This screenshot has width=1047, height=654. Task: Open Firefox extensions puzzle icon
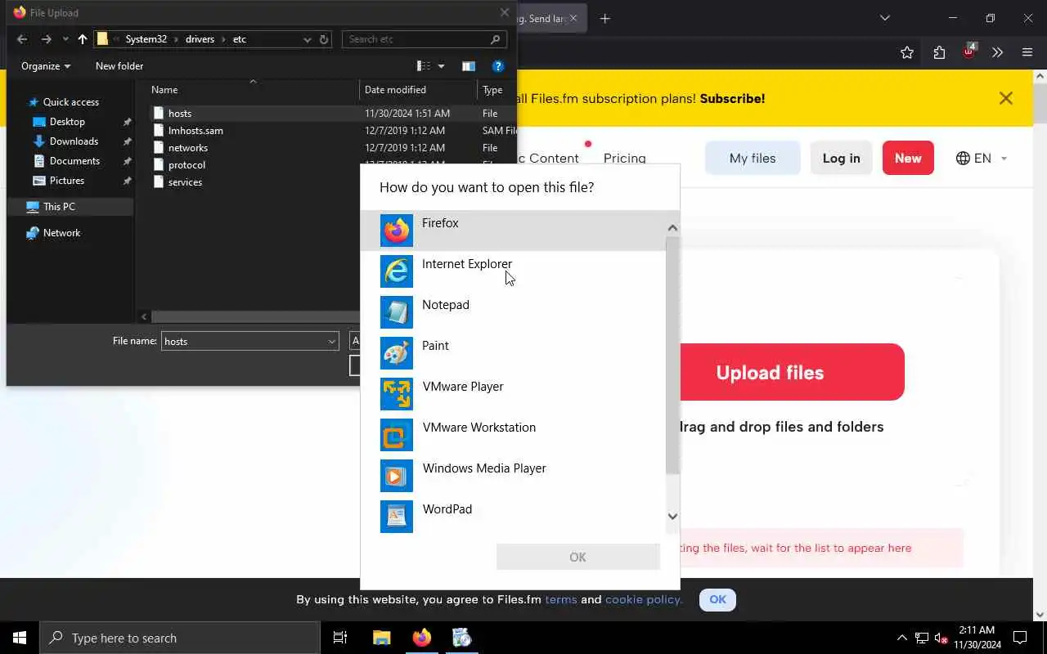(939, 52)
